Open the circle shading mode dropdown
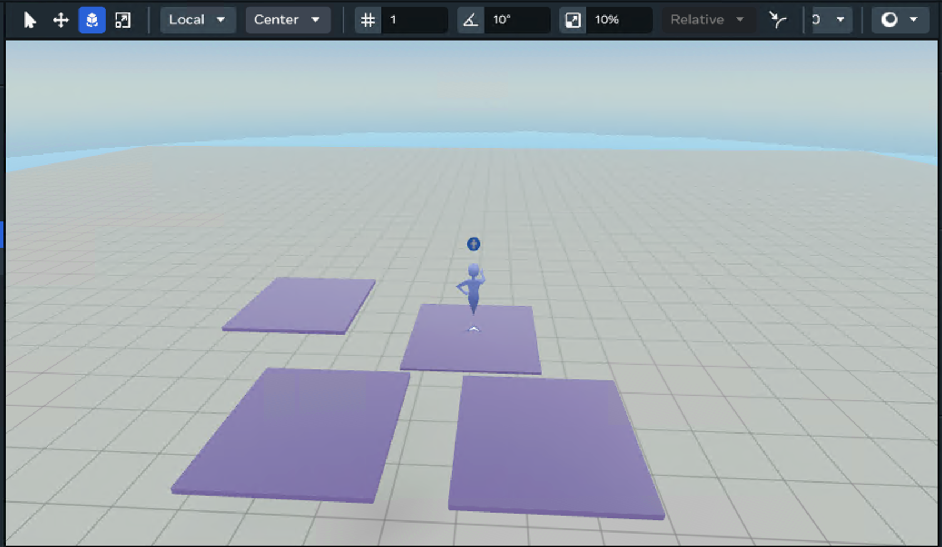 (x=899, y=20)
